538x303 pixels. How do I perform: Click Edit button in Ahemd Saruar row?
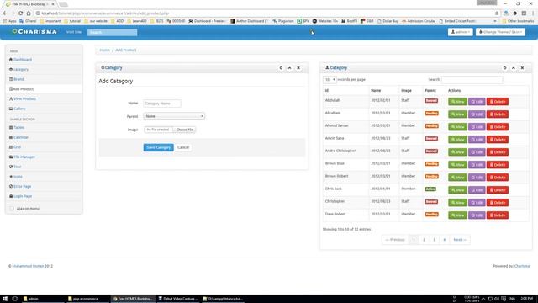pos(477,127)
